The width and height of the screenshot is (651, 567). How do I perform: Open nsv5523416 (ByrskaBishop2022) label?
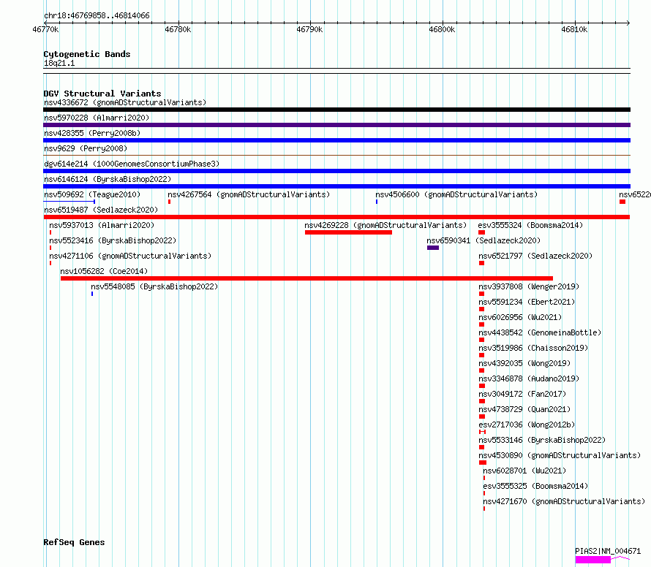(113, 240)
